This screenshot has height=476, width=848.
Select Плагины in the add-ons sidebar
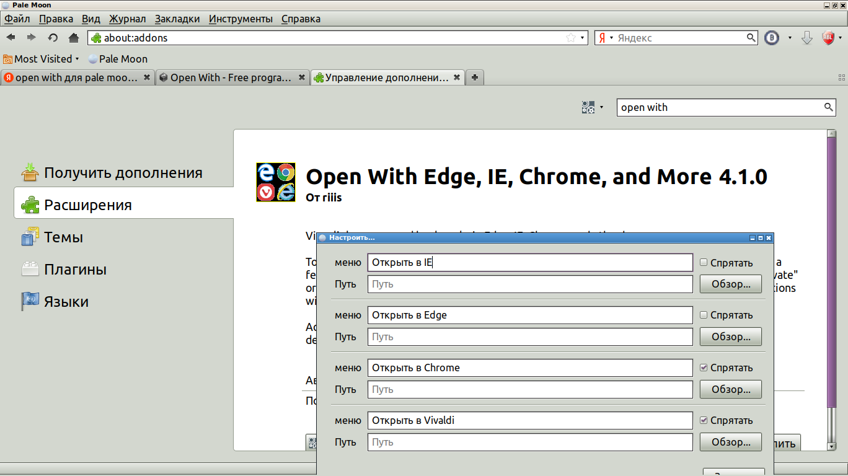coord(75,270)
